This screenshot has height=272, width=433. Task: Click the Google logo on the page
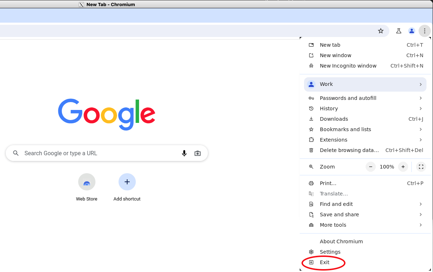[107, 115]
